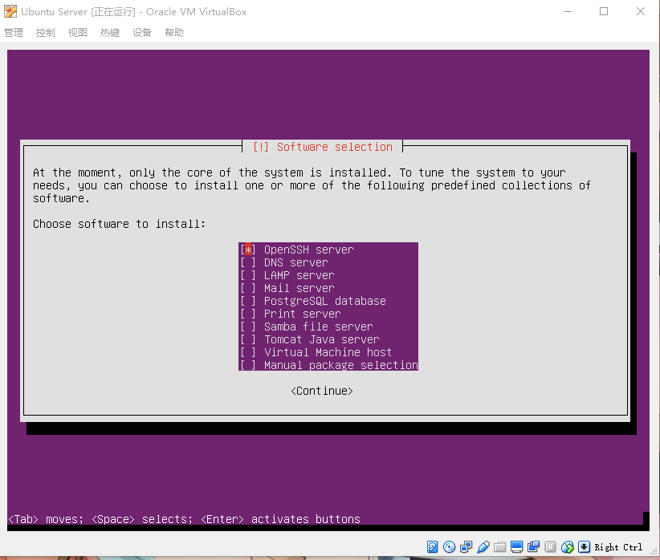The height and width of the screenshot is (560, 660).
Task: Click the video capture status icon
Action: 533,546
